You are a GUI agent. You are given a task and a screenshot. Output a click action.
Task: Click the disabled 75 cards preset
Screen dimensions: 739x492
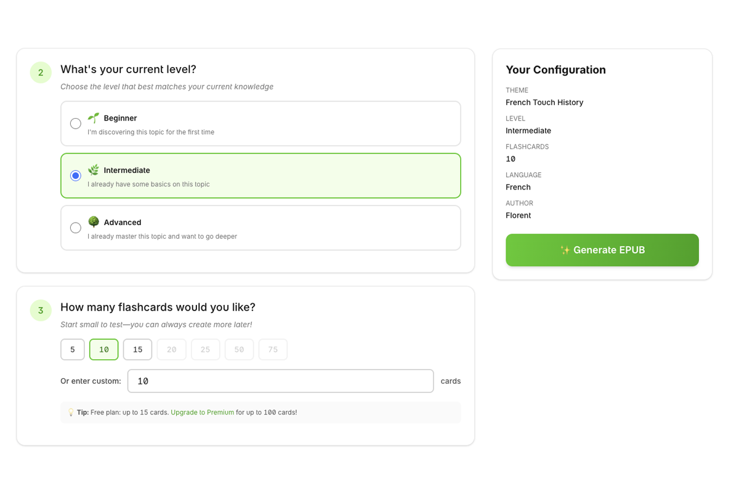(x=273, y=349)
